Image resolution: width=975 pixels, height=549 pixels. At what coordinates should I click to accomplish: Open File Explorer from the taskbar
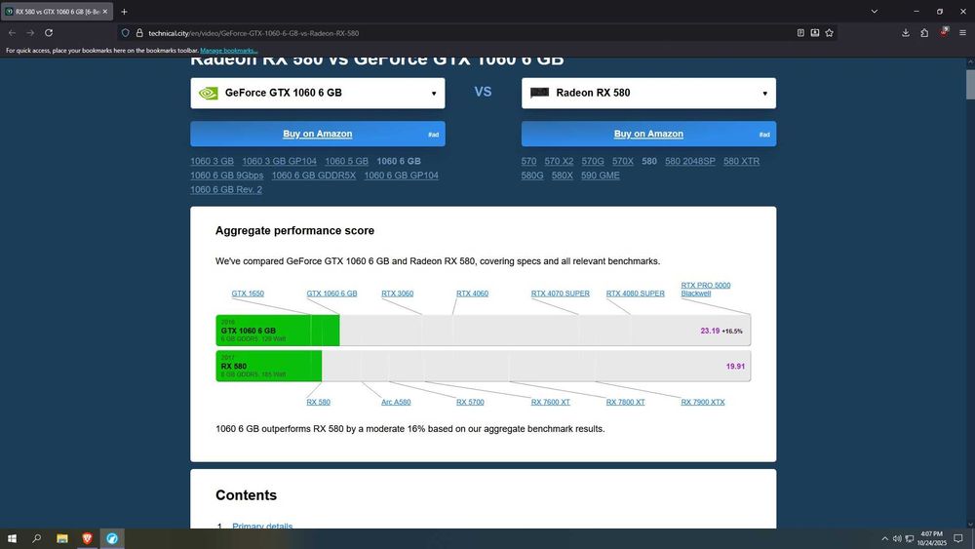point(62,538)
